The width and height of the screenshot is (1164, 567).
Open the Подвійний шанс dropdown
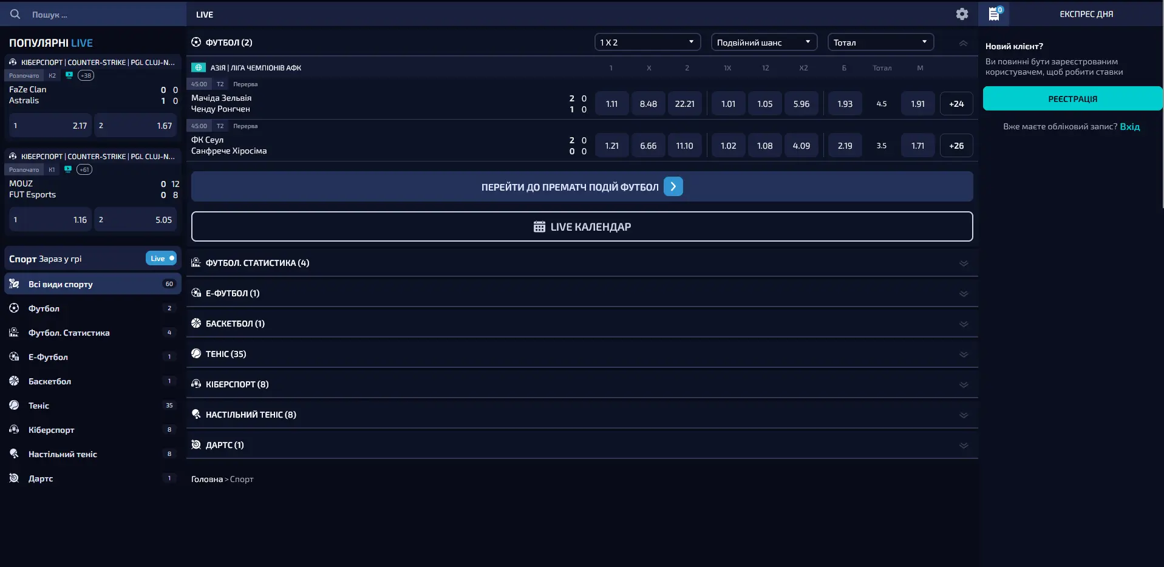click(x=763, y=42)
